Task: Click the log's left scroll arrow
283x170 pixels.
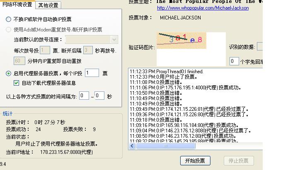Action: coord(132,146)
